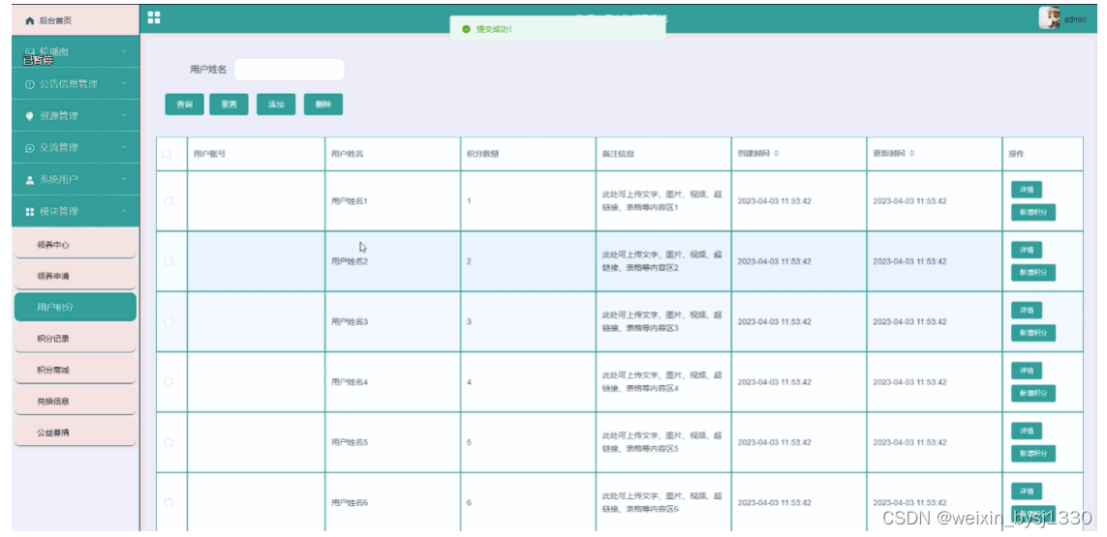The height and width of the screenshot is (537, 1107).
Task: Check the box for row 用户姓名4
Action: [x=168, y=382]
